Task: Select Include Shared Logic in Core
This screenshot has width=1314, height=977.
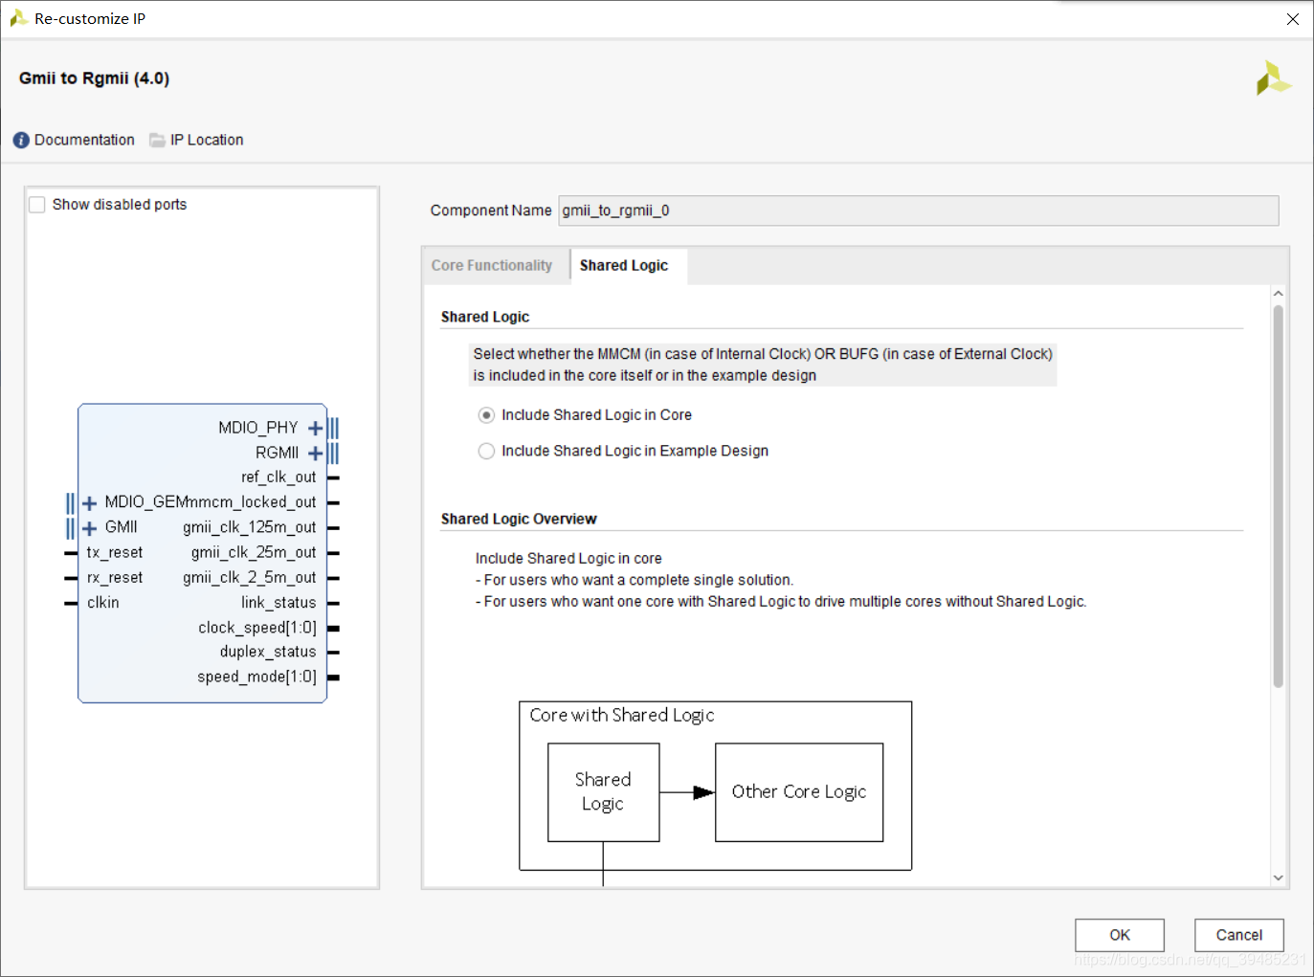Action: pos(486,415)
